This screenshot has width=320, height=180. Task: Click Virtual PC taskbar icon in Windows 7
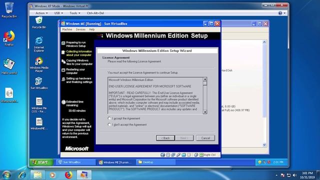pos(84,175)
